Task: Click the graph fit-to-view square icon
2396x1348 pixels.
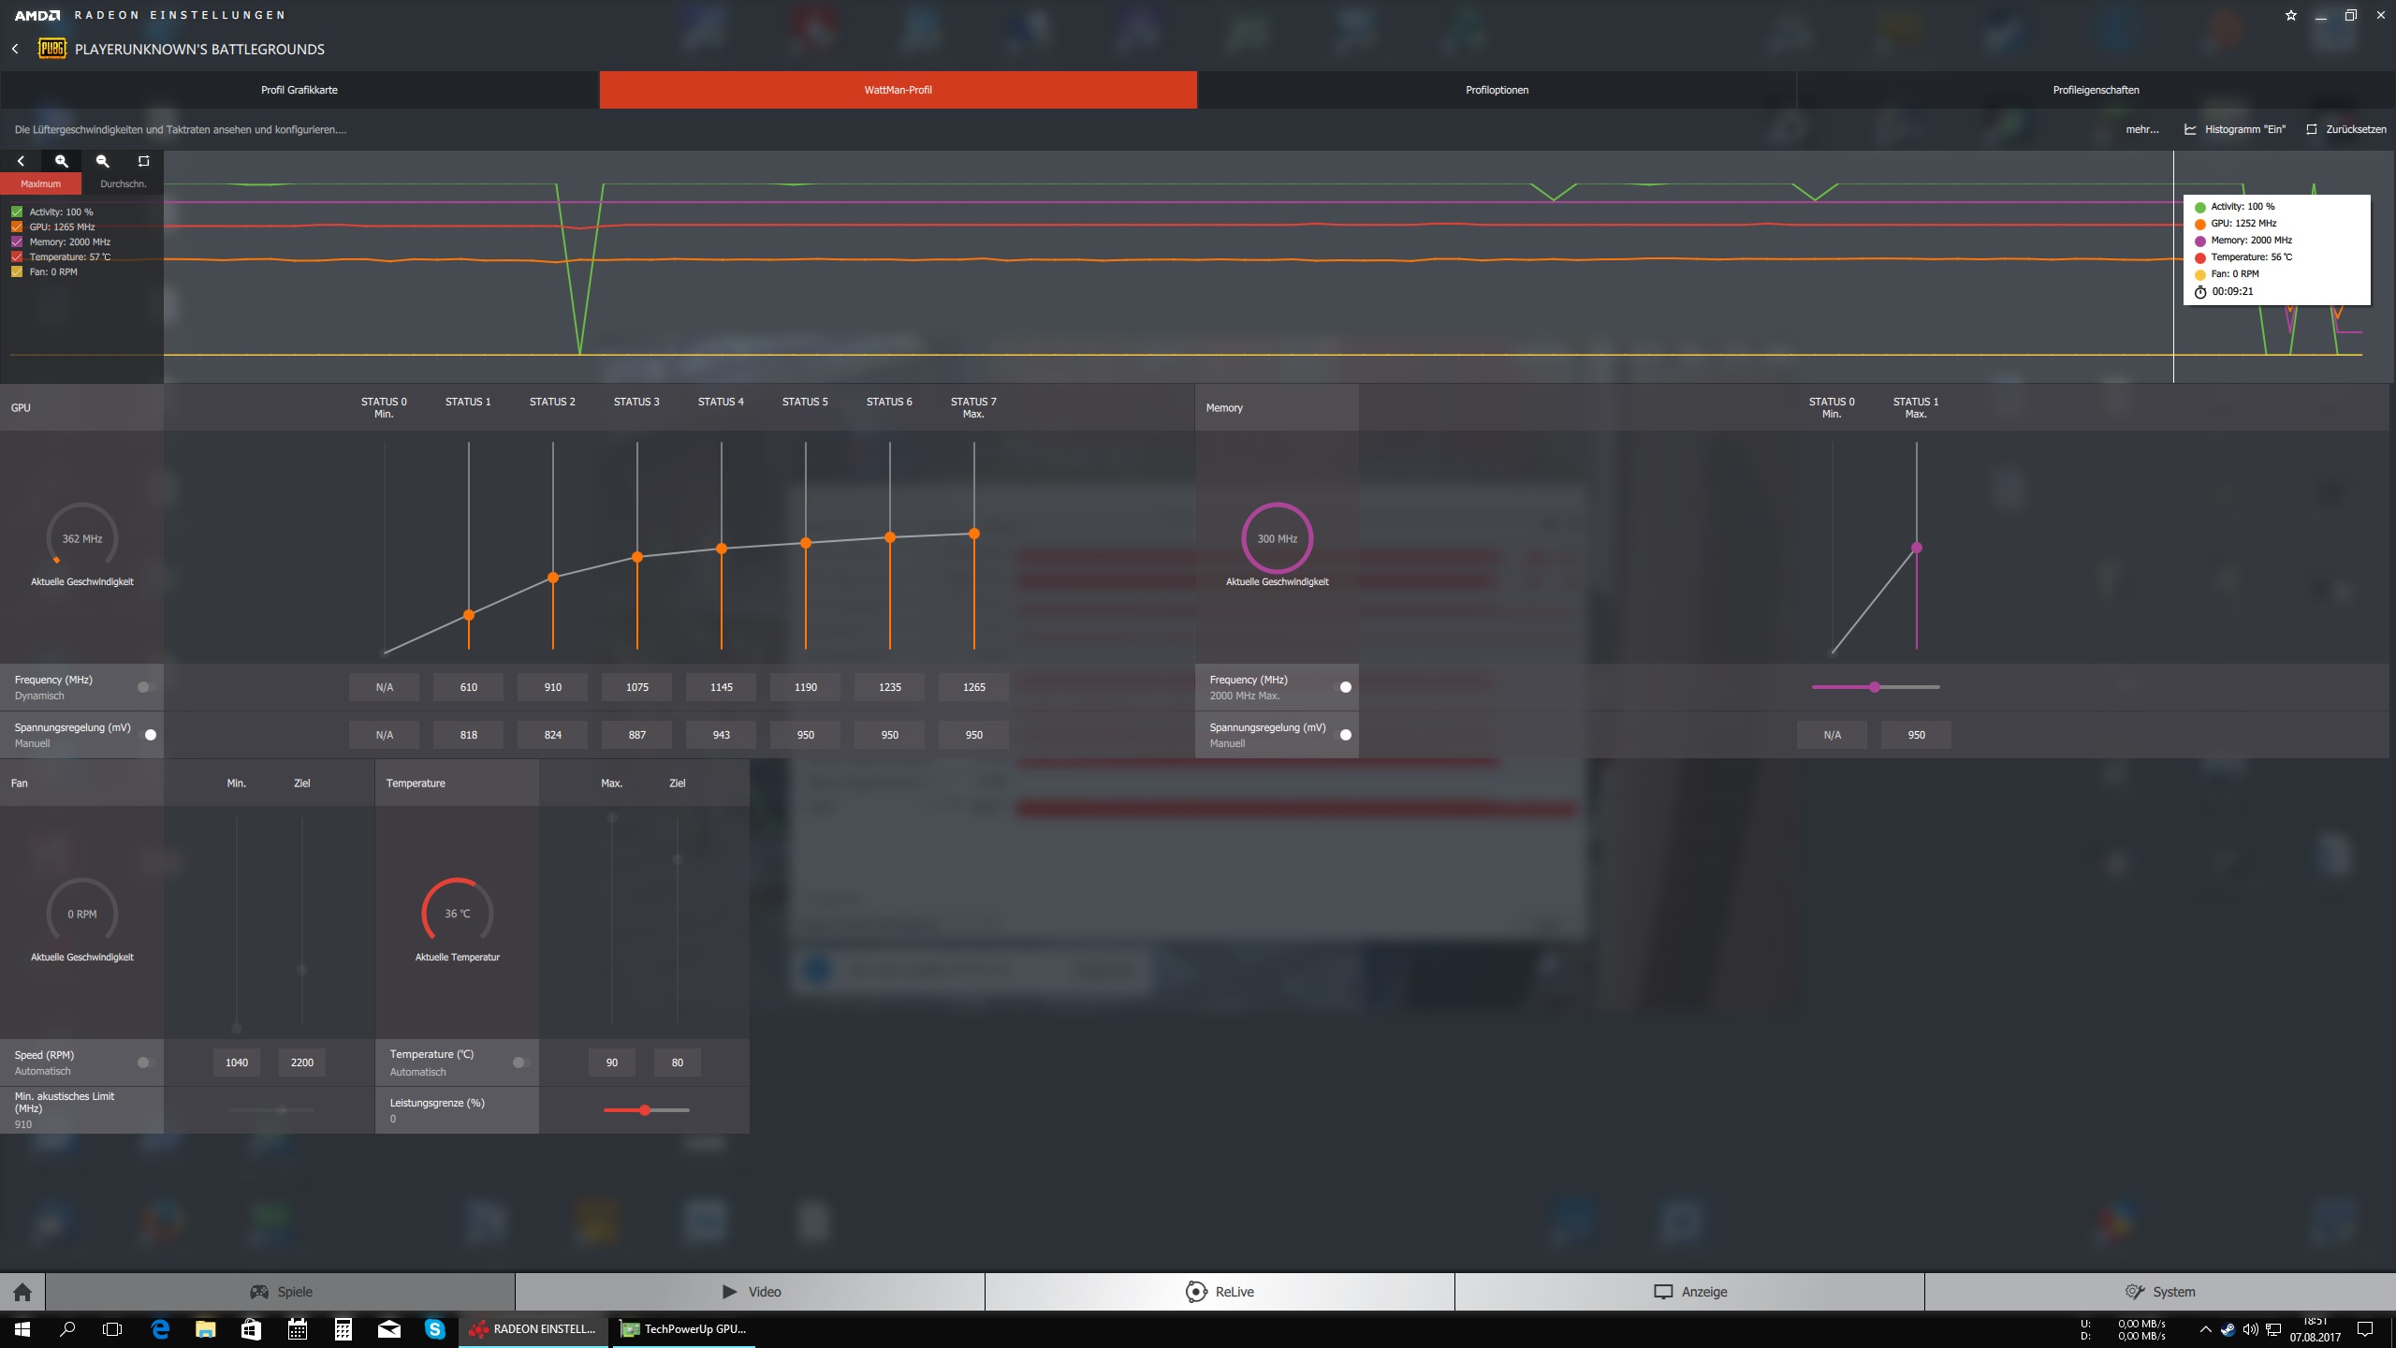Action: point(143,161)
